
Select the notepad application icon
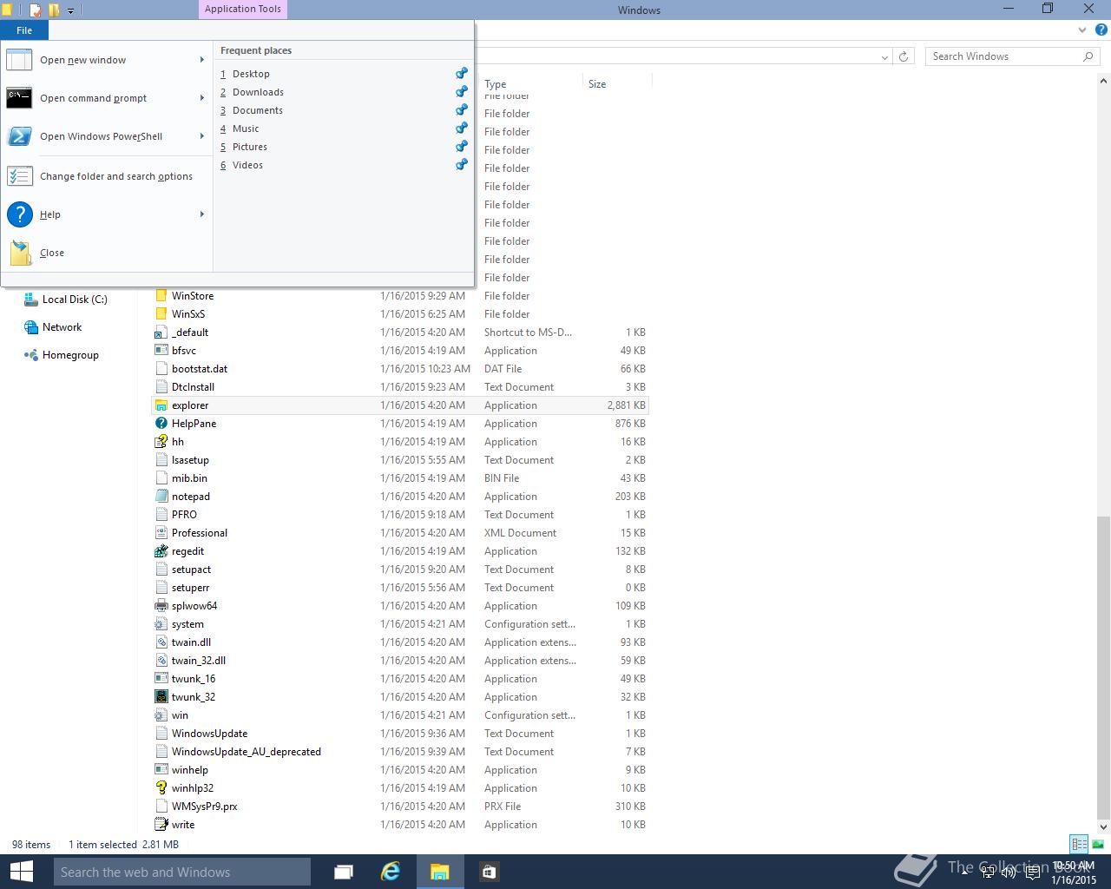pyautogui.click(x=161, y=497)
